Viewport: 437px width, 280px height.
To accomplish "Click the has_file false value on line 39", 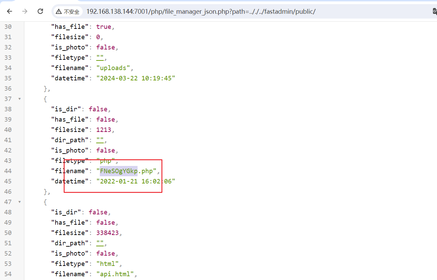I will click(105, 119).
